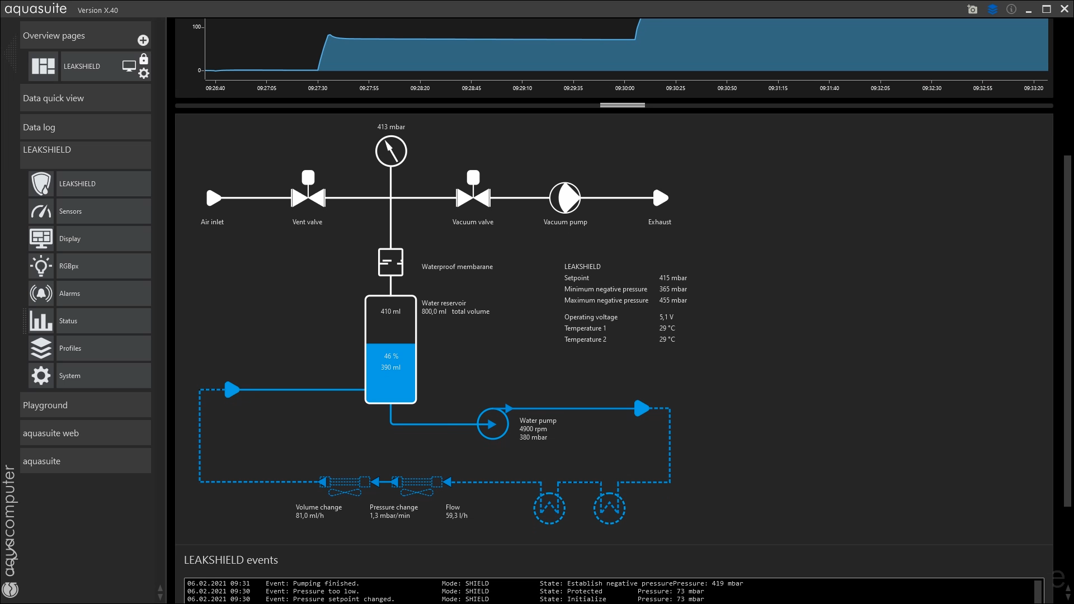Expand the aquasuite web section
This screenshot has height=604, width=1074.
tap(86, 433)
